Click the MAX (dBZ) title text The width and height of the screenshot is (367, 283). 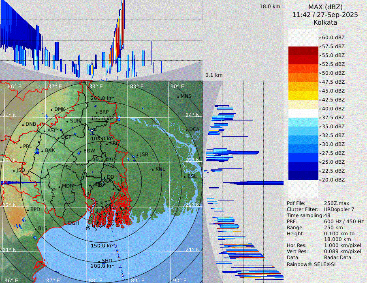click(x=325, y=7)
